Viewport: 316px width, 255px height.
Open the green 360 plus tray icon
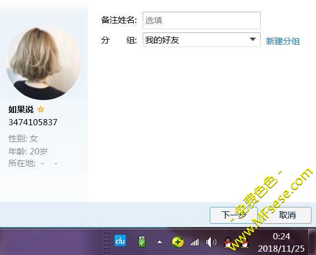click(x=177, y=242)
